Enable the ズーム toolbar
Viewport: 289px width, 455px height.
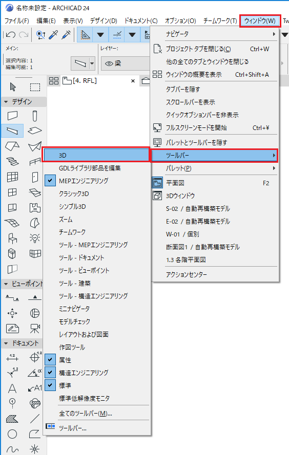point(97,220)
